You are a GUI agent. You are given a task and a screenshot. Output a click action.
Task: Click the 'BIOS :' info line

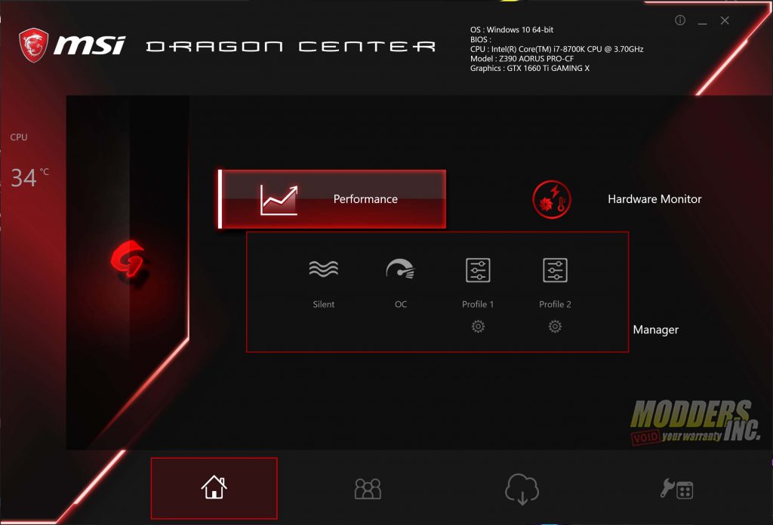(481, 39)
